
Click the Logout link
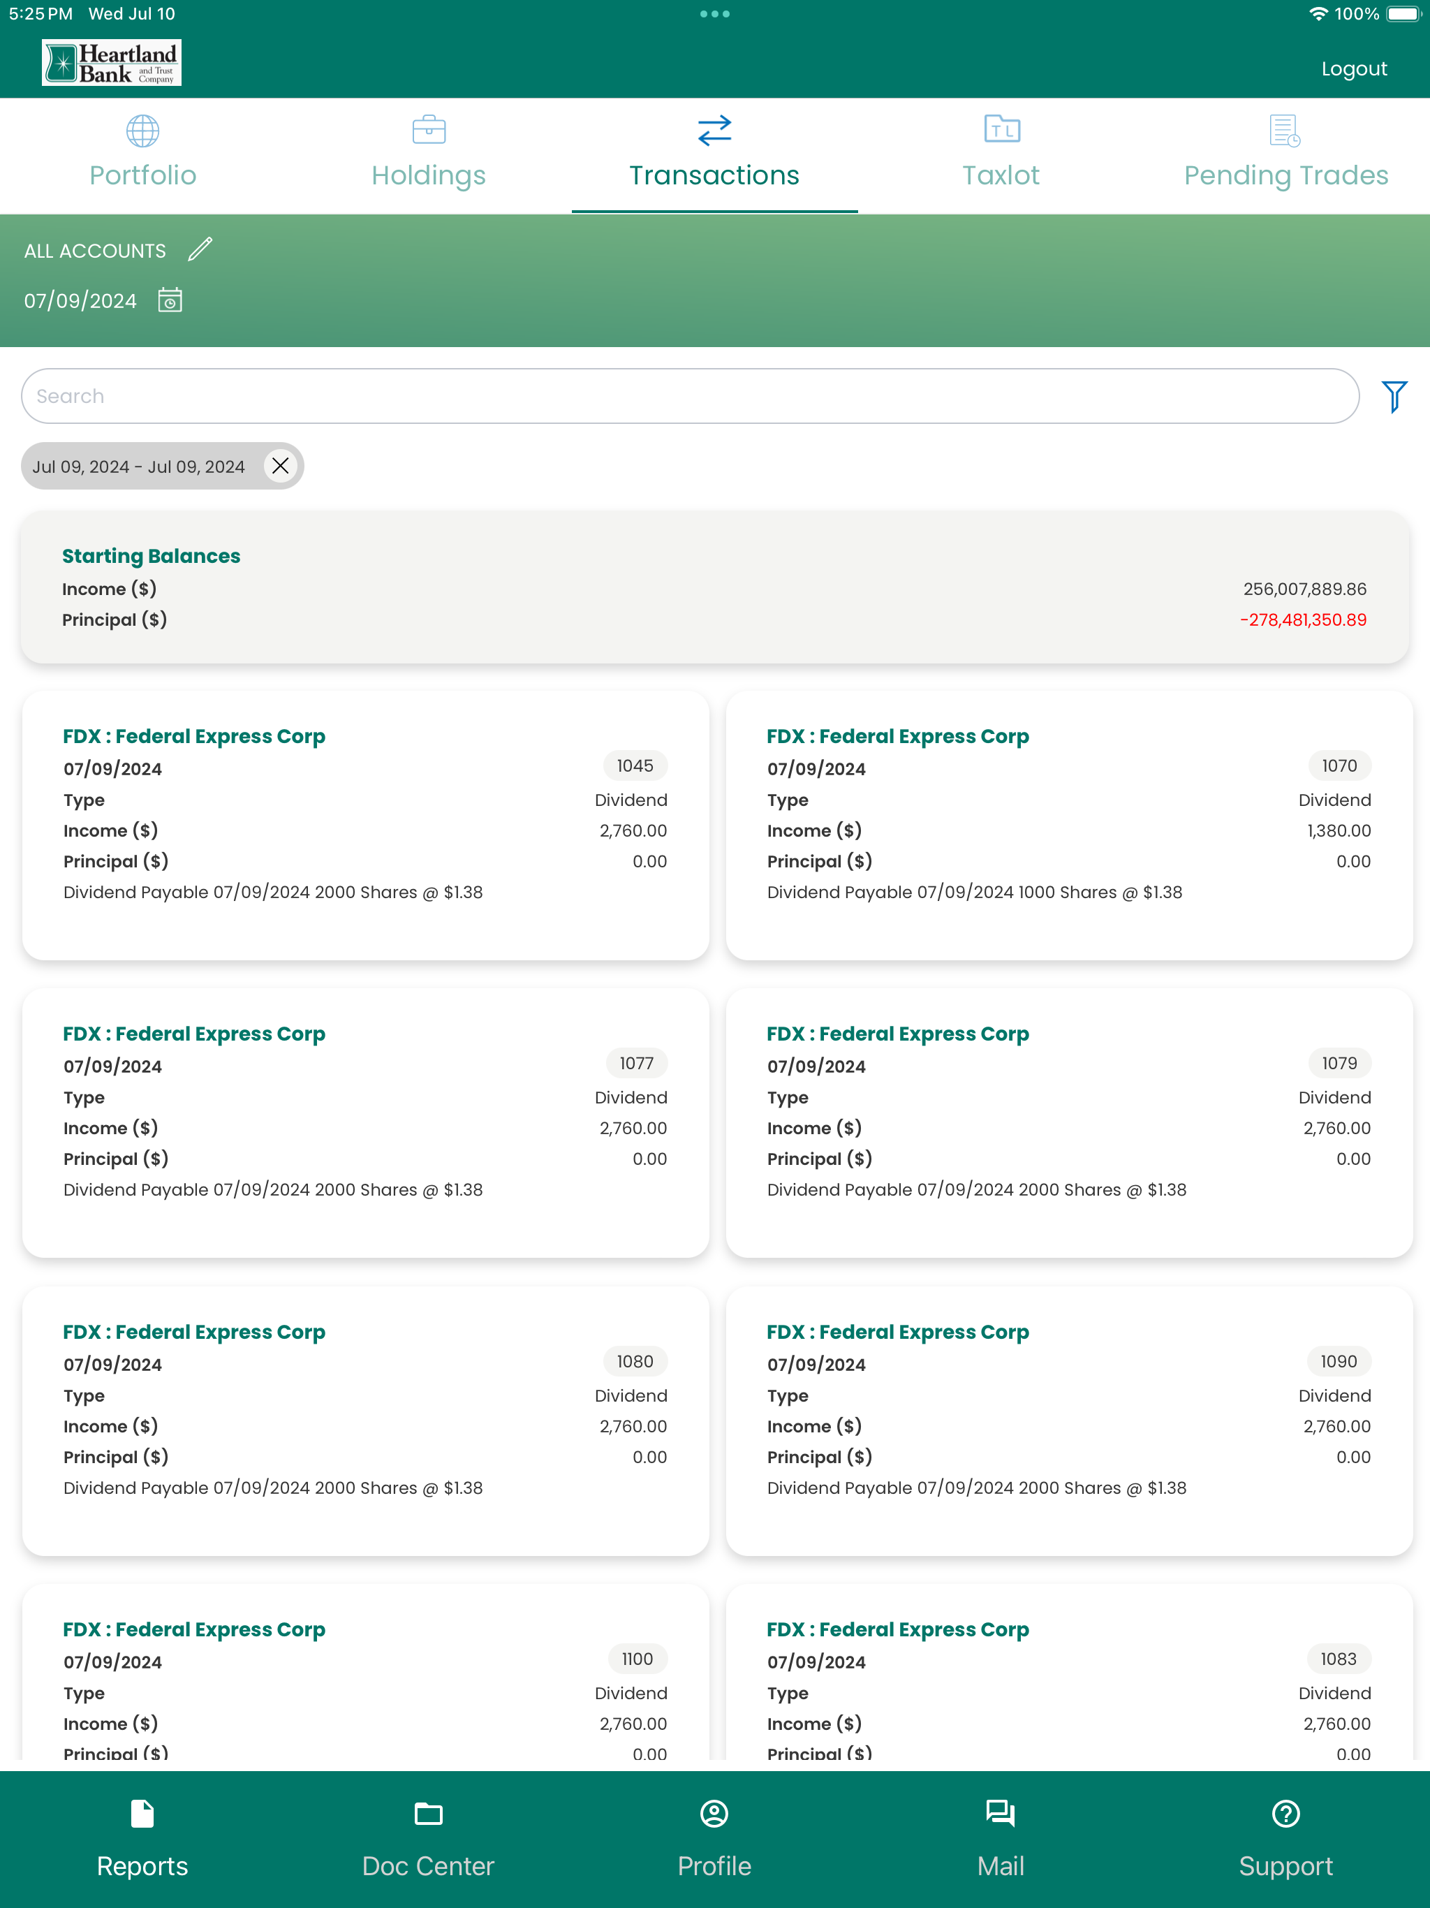tap(1353, 69)
